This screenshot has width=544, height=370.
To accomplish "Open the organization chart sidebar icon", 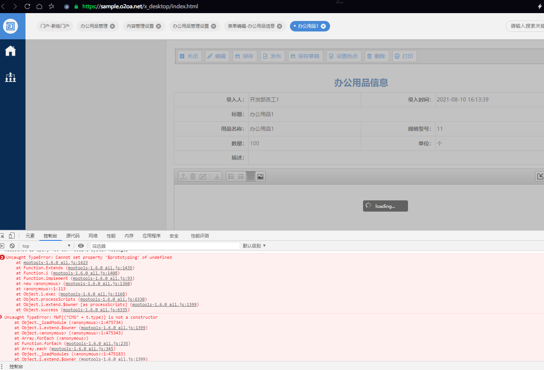I will click(x=10, y=77).
